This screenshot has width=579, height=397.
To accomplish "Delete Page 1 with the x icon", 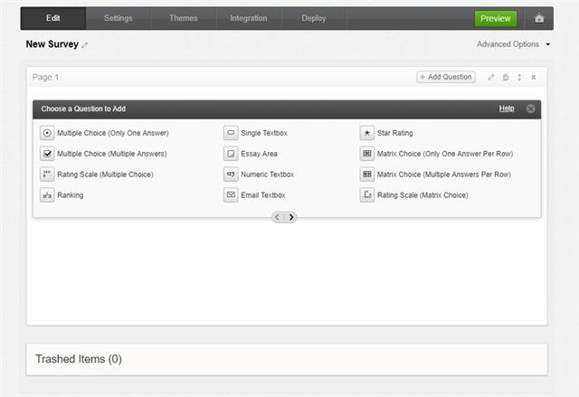I will tap(533, 78).
